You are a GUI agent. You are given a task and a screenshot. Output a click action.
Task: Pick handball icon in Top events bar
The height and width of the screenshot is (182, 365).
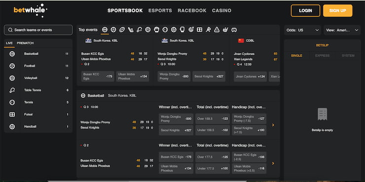tap(174, 30)
